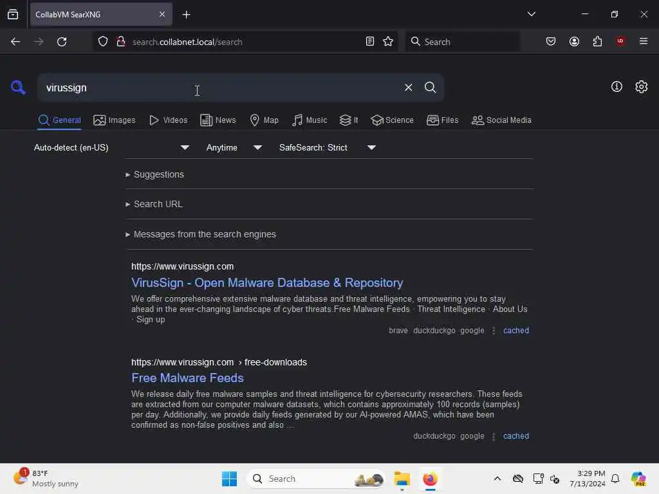
Task: Click the SearXNG magnifier logo
Action: pyautogui.click(x=17, y=87)
